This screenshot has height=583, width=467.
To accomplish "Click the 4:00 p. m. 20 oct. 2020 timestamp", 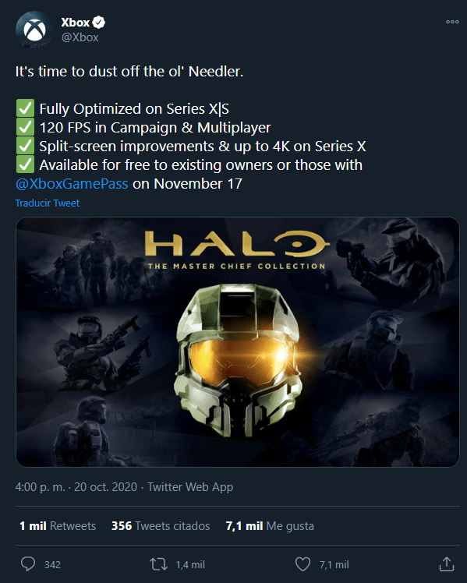I will pyautogui.click(x=76, y=486).
